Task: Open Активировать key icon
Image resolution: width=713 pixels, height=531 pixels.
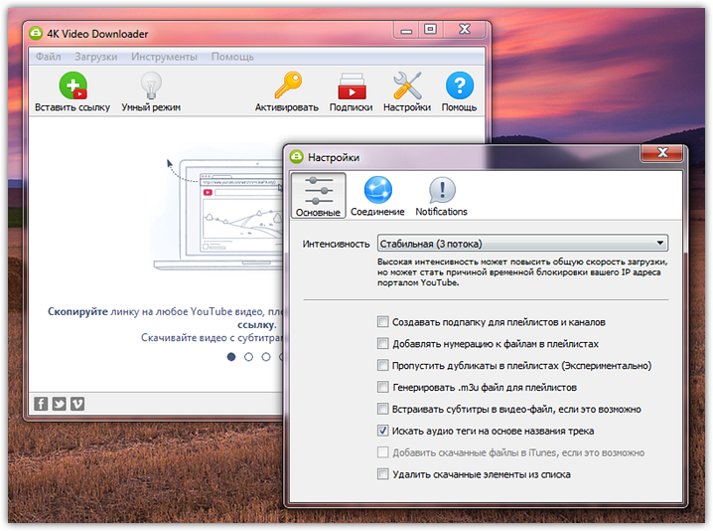Action: [287, 86]
